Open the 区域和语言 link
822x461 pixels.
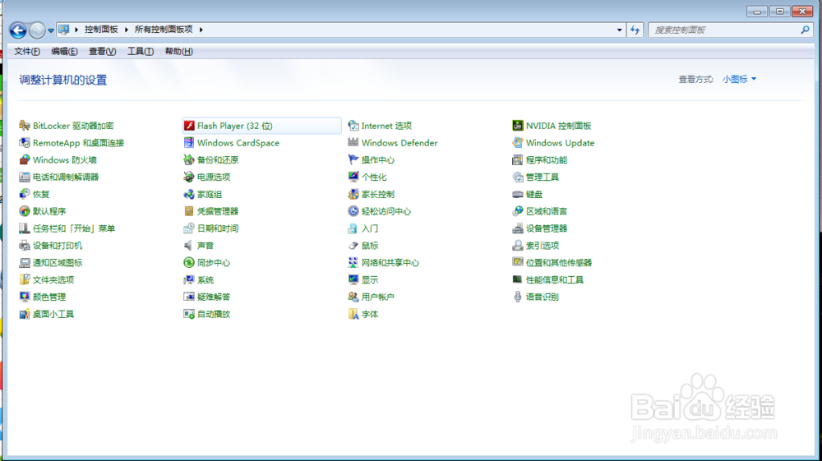[547, 212]
